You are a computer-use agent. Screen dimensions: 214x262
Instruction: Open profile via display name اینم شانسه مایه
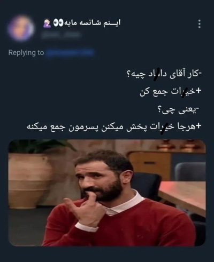[91, 23]
